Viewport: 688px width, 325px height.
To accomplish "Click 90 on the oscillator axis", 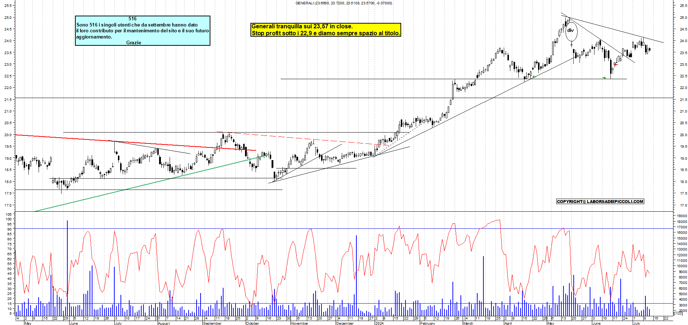I will (x=10, y=229).
